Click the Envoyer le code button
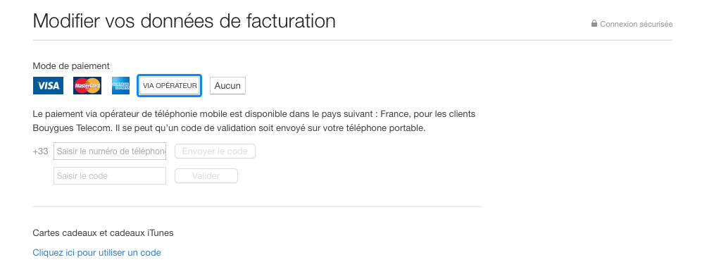Image resolution: width=714 pixels, height=274 pixels. (x=215, y=151)
